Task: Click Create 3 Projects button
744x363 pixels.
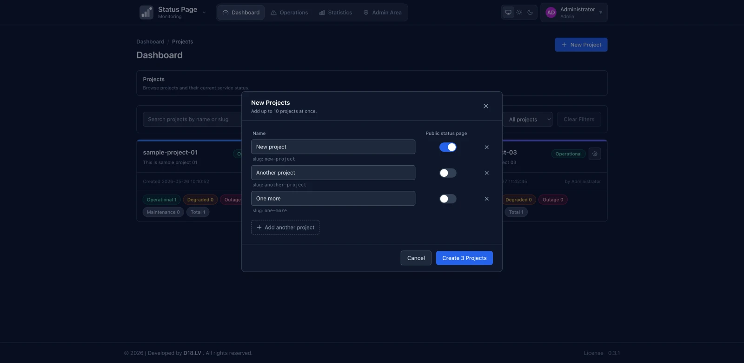Action: click(464, 258)
